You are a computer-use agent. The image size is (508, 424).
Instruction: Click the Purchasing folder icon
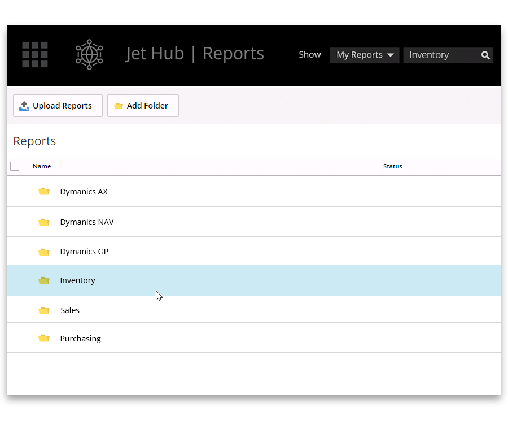pyautogui.click(x=43, y=339)
